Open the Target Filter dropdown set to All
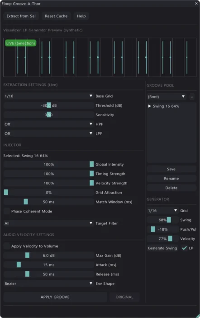Image resolution: width=200 pixels, height=318 pixels. tap(49, 224)
